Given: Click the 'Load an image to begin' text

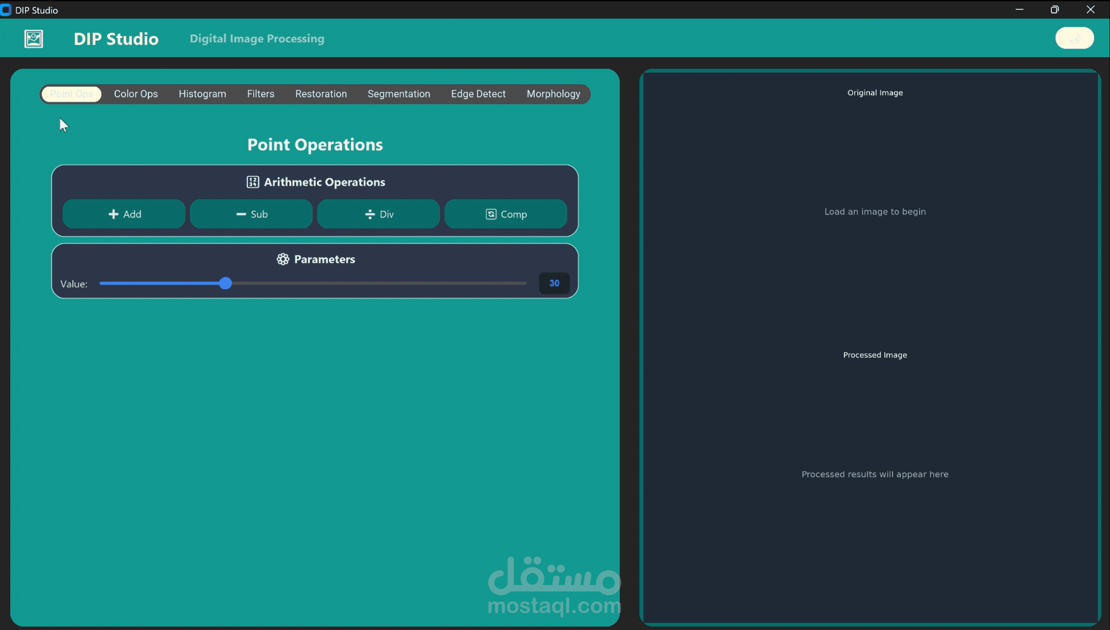Looking at the screenshot, I should tap(875, 212).
